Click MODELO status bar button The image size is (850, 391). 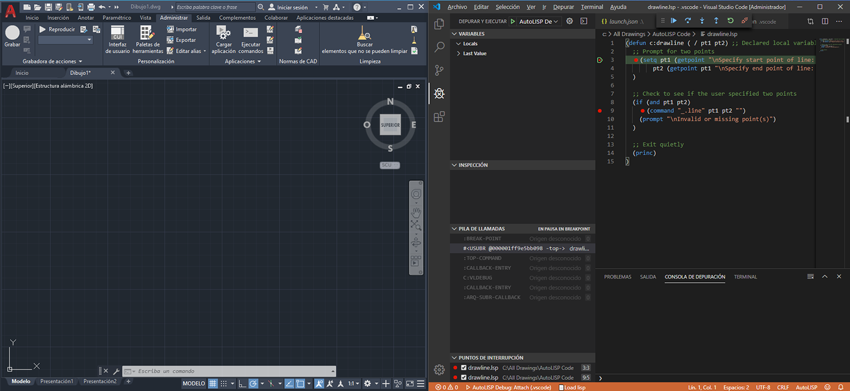pos(194,384)
